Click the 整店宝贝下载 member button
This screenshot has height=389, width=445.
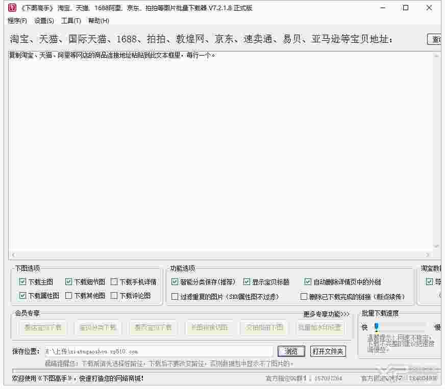(42, 328)
